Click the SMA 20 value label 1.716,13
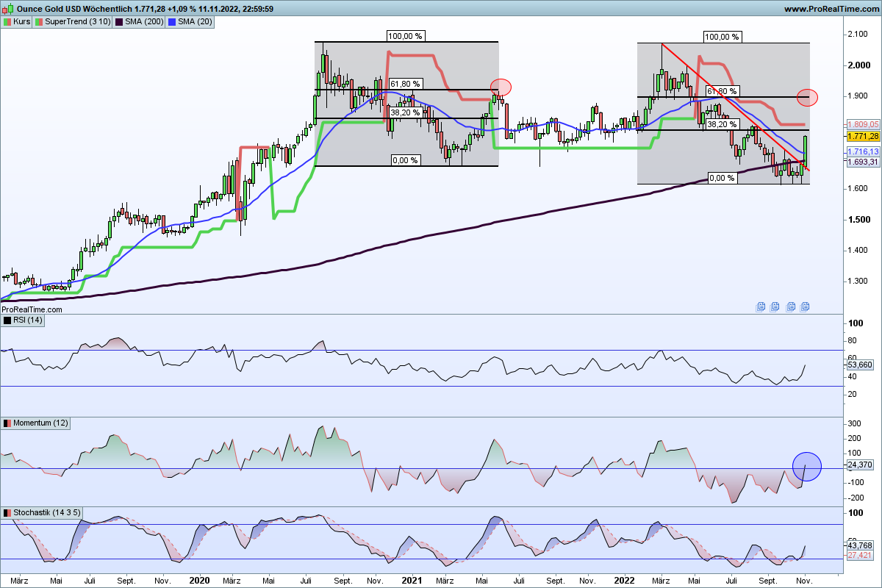 coord(863,151)
